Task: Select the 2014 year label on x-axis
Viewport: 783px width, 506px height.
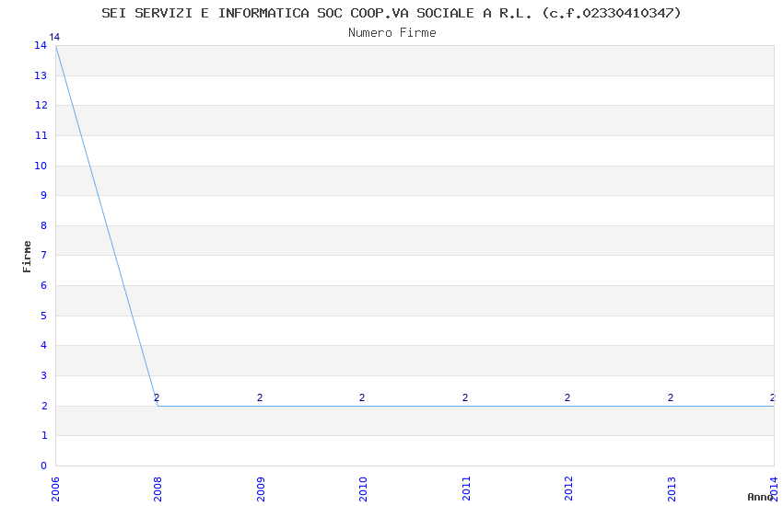Action: pyautogui.click(x=774, y=489)
